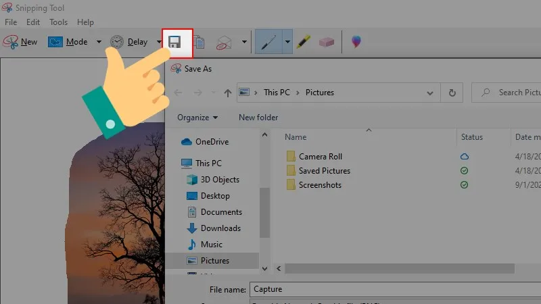
Task: Click the File name input field
Action: (392, 289)
